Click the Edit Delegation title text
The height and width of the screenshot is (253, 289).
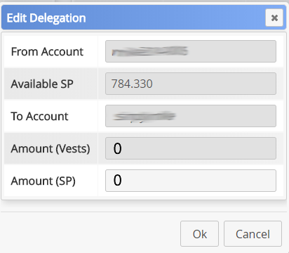coord(46,18)
